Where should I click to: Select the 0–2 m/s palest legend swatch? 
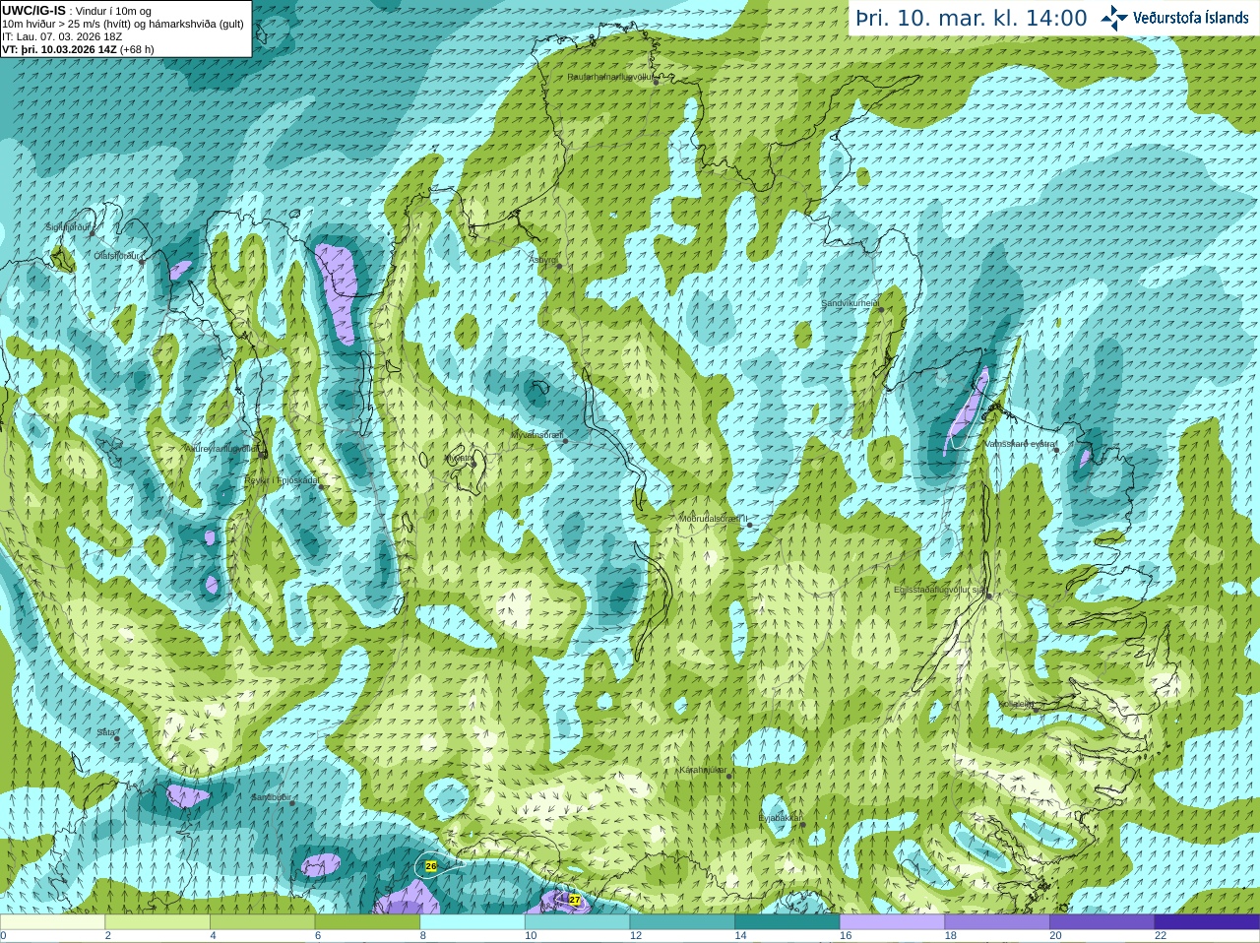(52, 922)
